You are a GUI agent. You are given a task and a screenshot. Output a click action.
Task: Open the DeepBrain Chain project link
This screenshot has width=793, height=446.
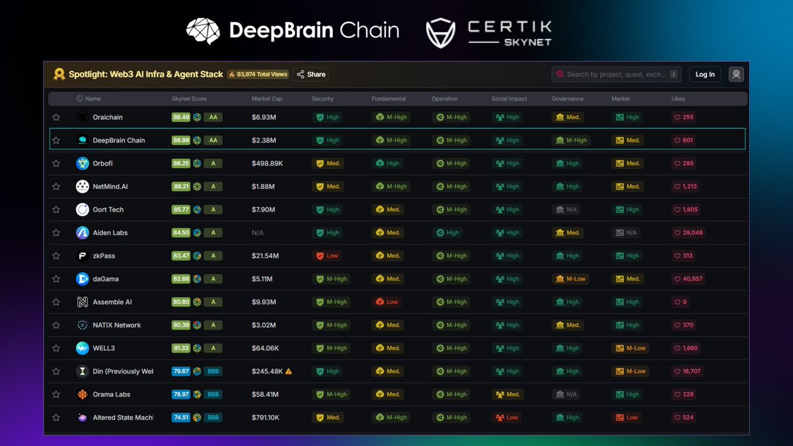(x=119, y=140)
